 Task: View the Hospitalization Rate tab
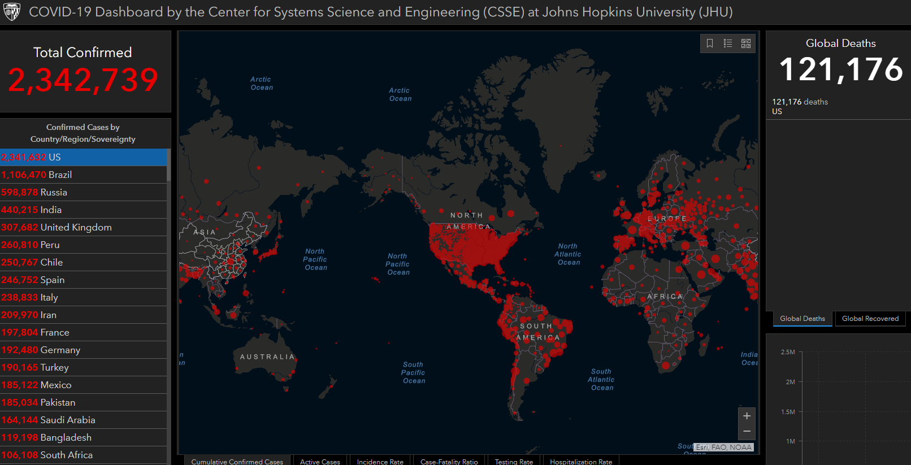point(581,461)
